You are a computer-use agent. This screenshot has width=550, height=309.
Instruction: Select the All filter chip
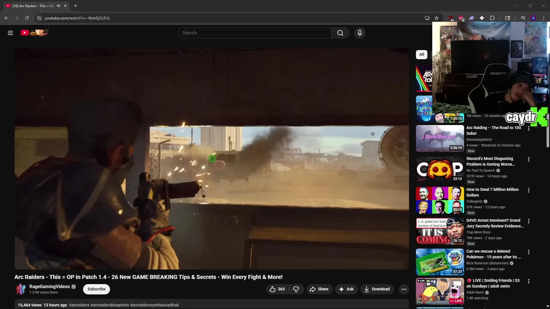(422, 55)
